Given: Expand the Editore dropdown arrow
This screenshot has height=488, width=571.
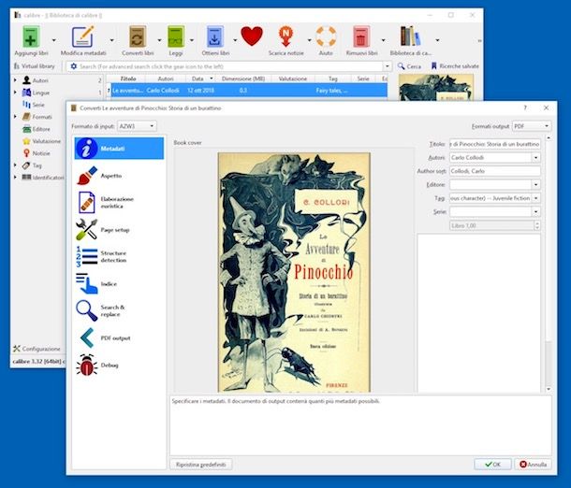Looking at the screenshot, I should (535, 185).
